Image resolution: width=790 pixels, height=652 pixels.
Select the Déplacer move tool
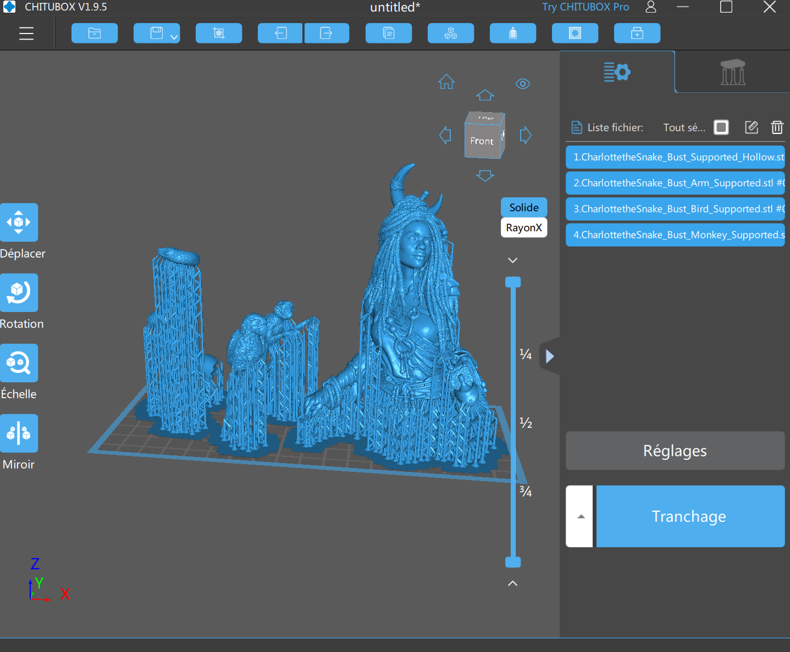click(19, 222)
